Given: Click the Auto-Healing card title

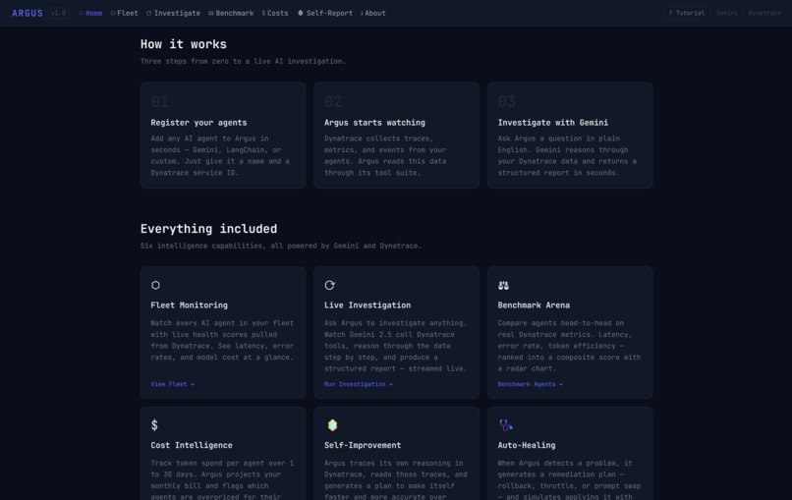Looking at the screenshot, I should [527, 445].
